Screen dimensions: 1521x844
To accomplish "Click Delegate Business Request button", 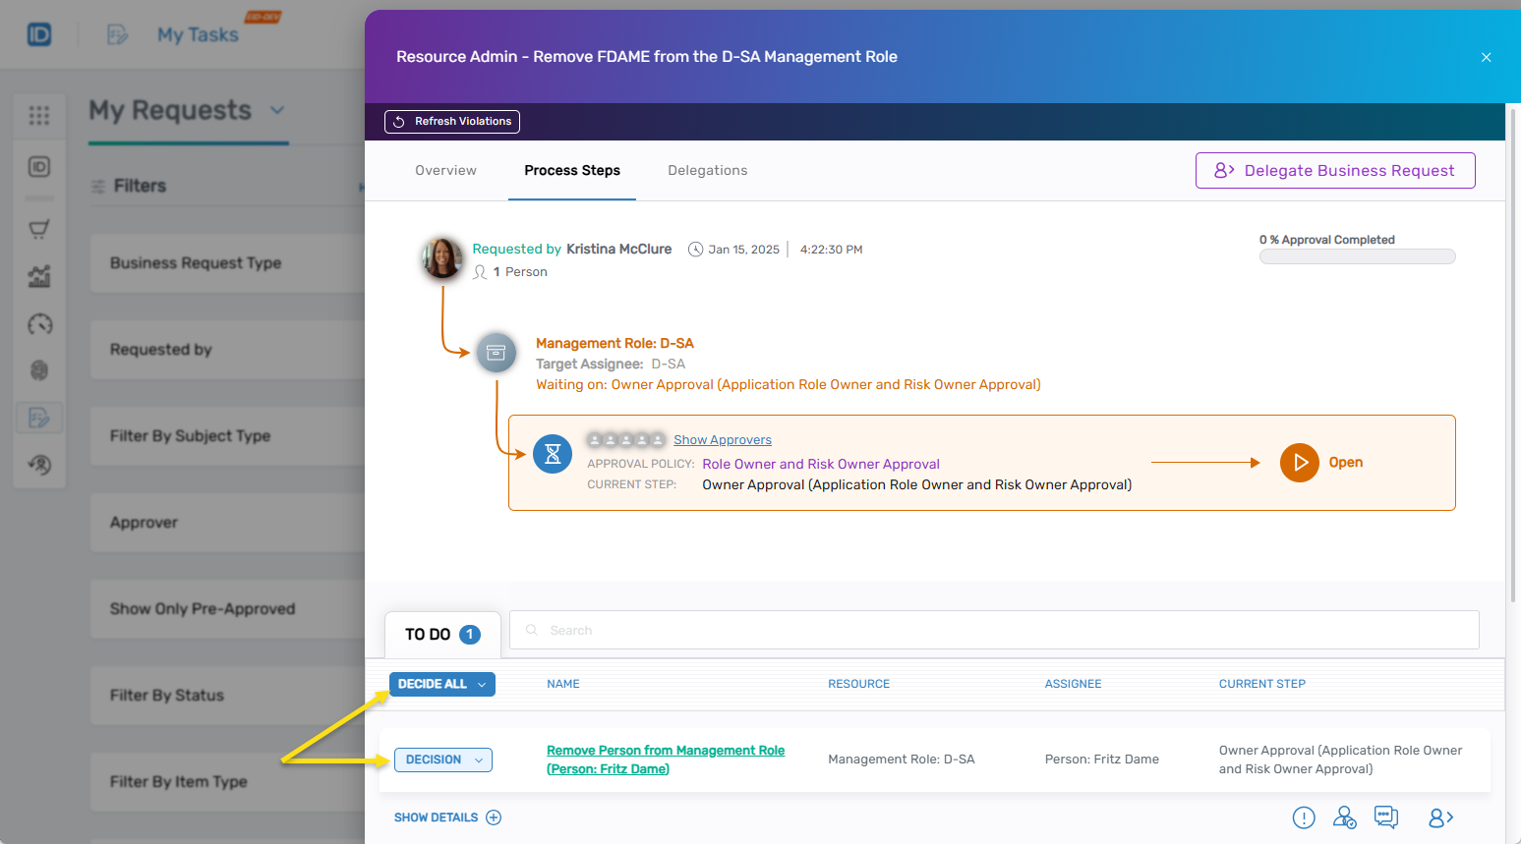I will (1334, 171).
